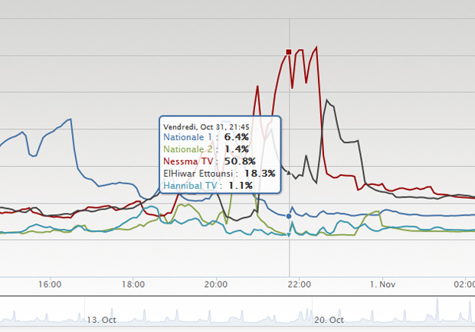
Task: Click the '1. Nov' axis label
Action: pos(382,285)
